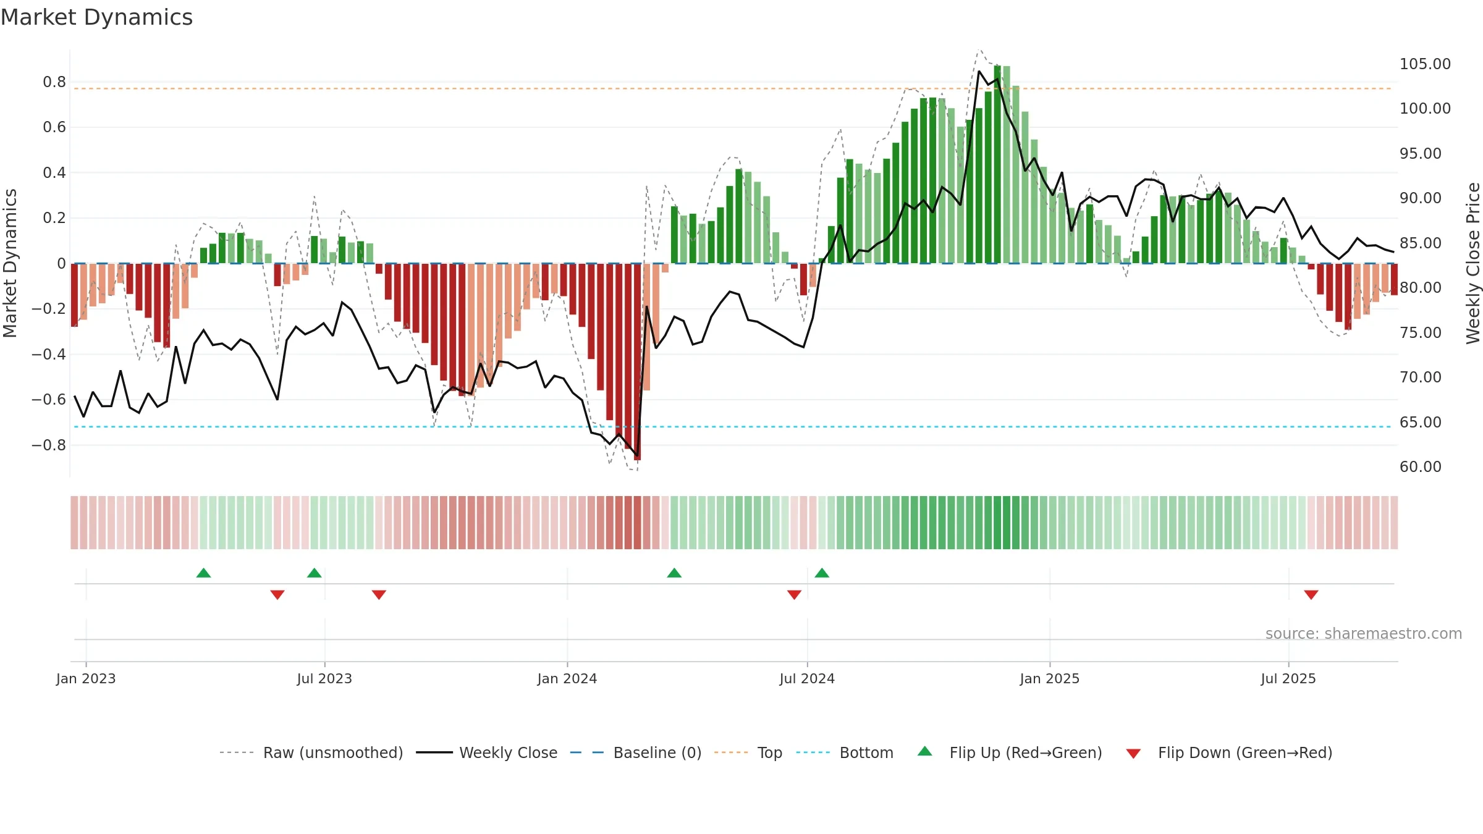Click the 'Jan 2023' x-axis label

point(86,678)
